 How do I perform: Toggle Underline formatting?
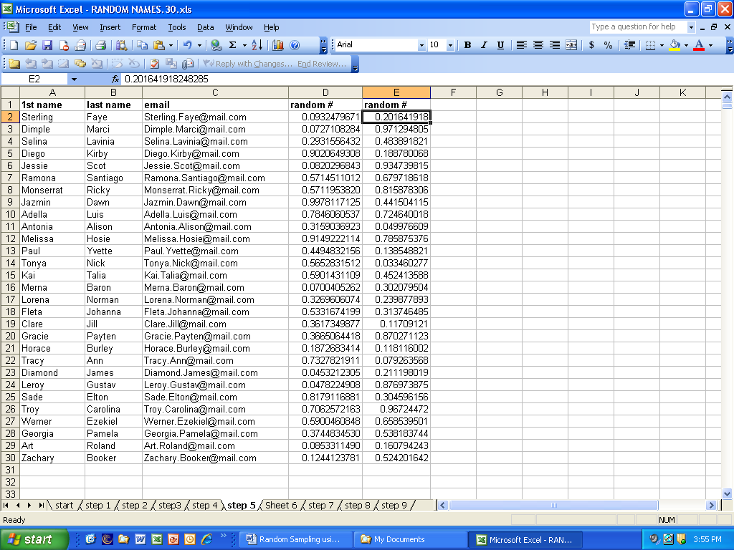pos(500,45)
